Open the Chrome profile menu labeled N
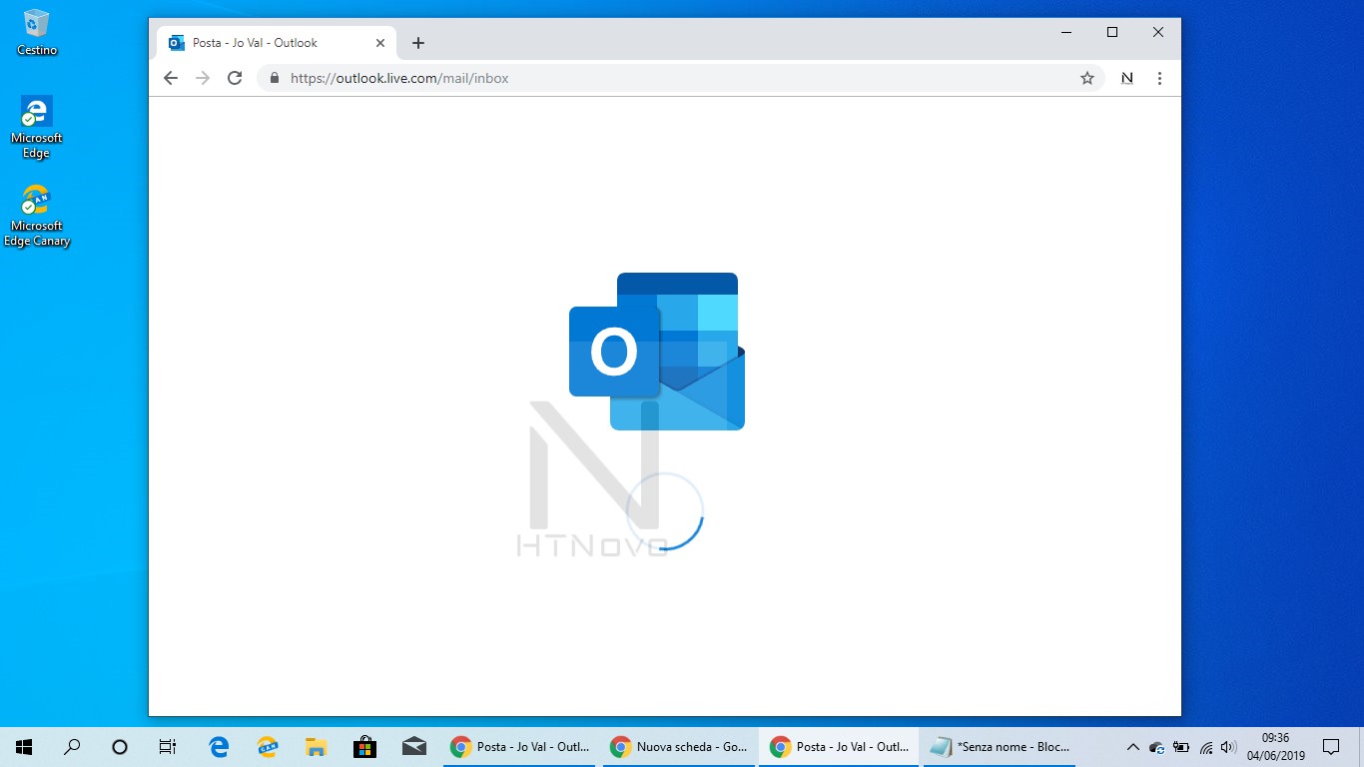Image resolution: width=1364 pixels, height=767 pixels. (1126, 78)
